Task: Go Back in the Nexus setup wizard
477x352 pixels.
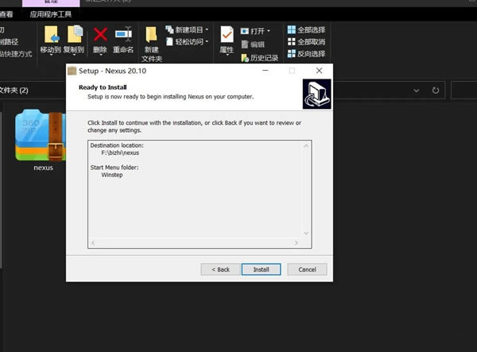Action: (x=220, y=269)
